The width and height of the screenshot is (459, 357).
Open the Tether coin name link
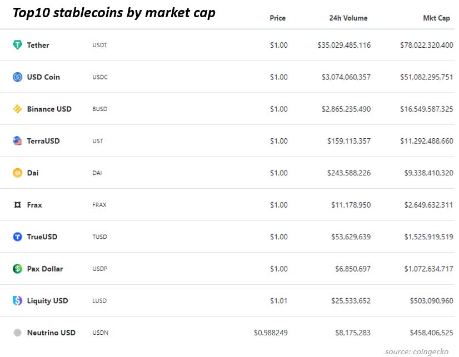pyautogui.click(x=38, y=45)
